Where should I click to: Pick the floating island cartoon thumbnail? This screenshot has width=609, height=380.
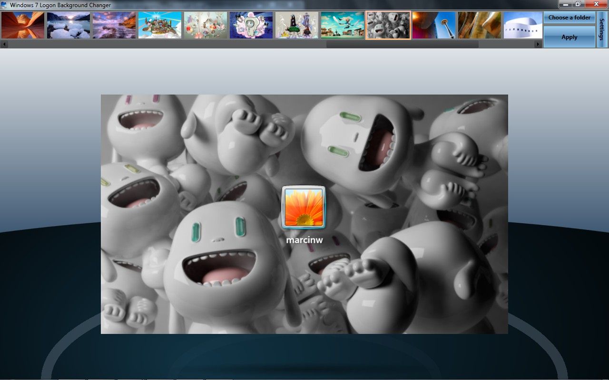click(160, 25)
